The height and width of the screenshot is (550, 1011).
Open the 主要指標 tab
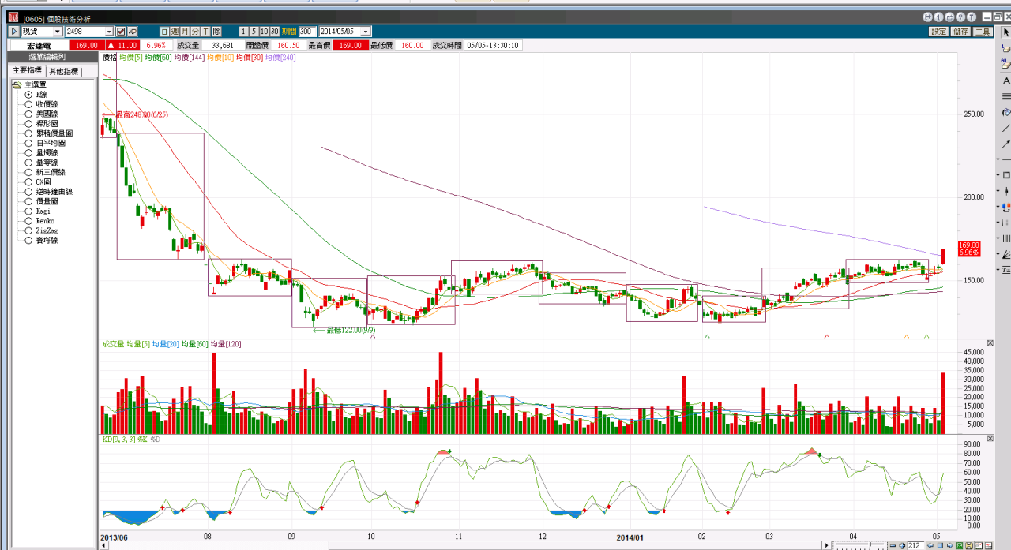(x=27, y=71)
